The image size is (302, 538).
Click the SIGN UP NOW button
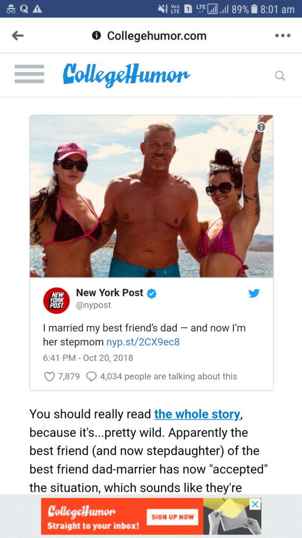[x=173, y=516]
